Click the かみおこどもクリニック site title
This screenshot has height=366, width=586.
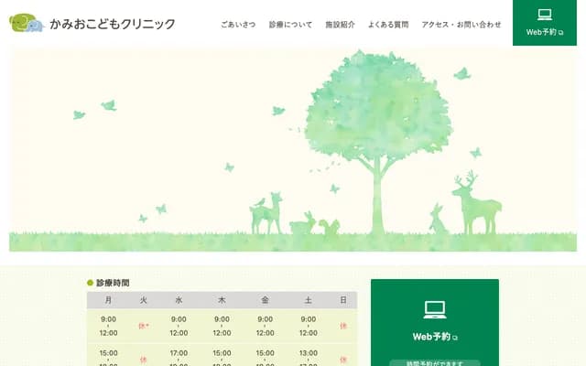pyautogui.click(x=113, y=24)
